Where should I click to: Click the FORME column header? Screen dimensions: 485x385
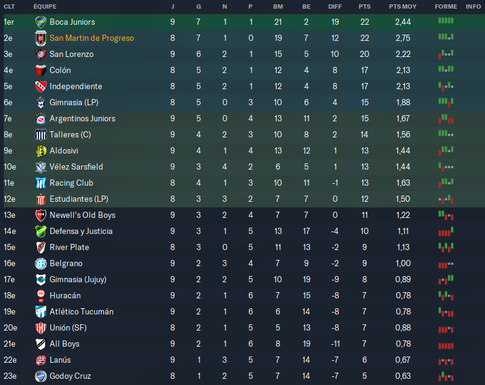(x=446, y=6)
